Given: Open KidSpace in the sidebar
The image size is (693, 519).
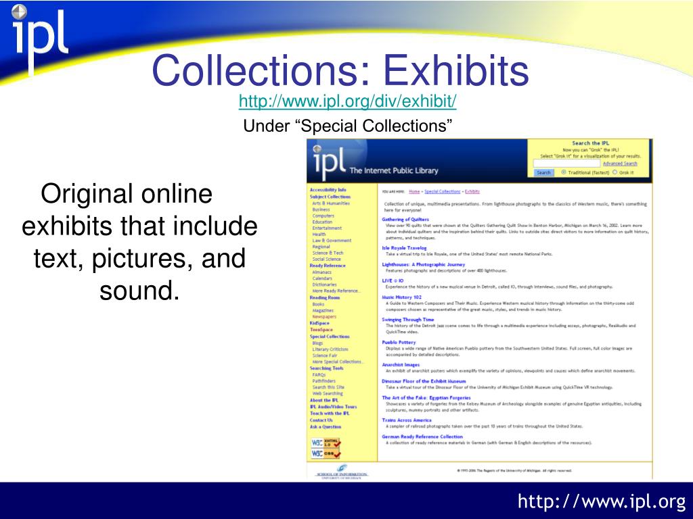Looking at the screenshot, I should coord(319,323).
